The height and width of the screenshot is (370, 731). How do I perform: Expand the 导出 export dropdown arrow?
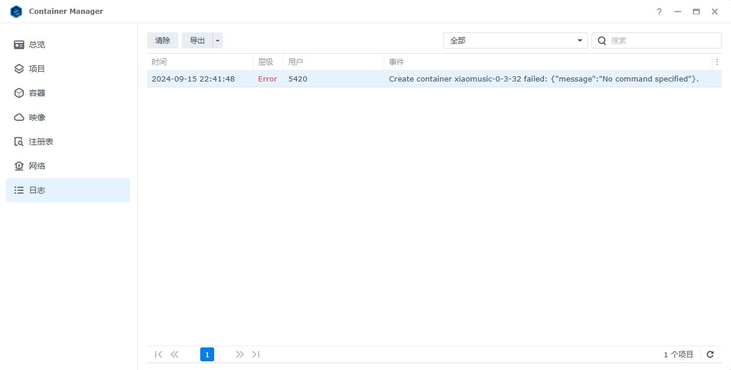pos(218,40)
